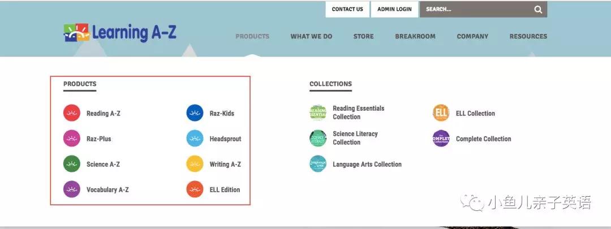Image resolution: width=611 pixels, height=229 pixels.
Task: Click the Contact Us button
Action: pos(347,10)
